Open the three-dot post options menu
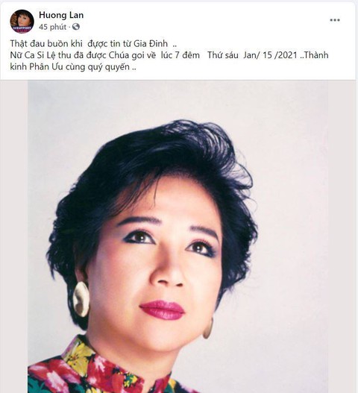The image size is (358, 393). point(335,20)
